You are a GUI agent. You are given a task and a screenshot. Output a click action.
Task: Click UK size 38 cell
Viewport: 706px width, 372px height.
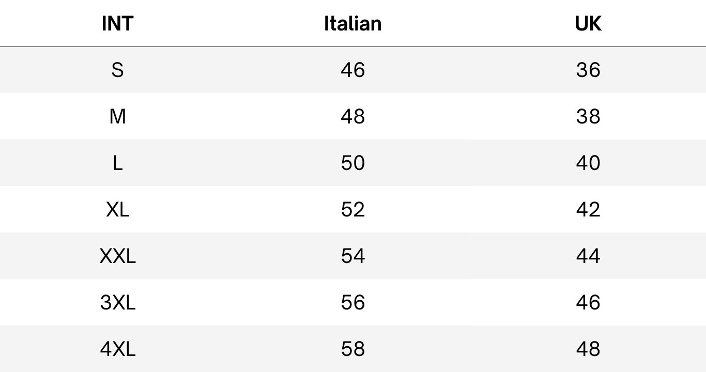(x=588, y=117)
